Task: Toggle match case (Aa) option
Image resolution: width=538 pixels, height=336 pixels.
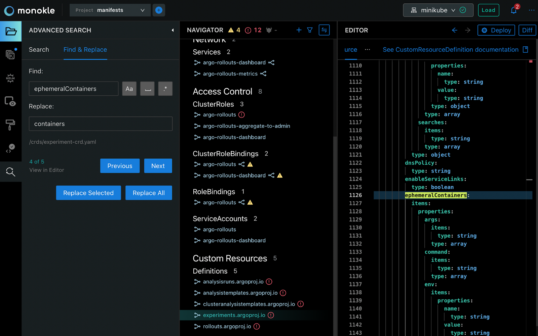Action: [129, 89]
